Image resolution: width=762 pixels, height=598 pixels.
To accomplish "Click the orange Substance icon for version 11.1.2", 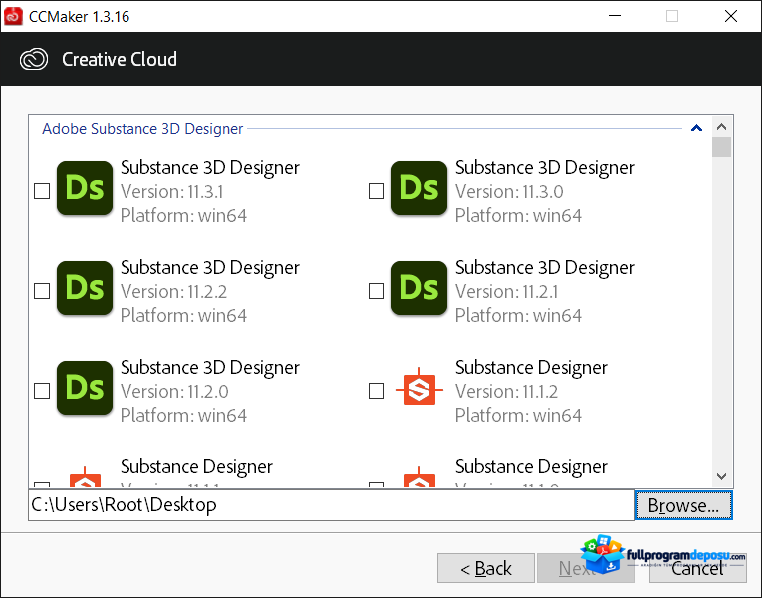I will pyautogui.click(x=419, y=389).
